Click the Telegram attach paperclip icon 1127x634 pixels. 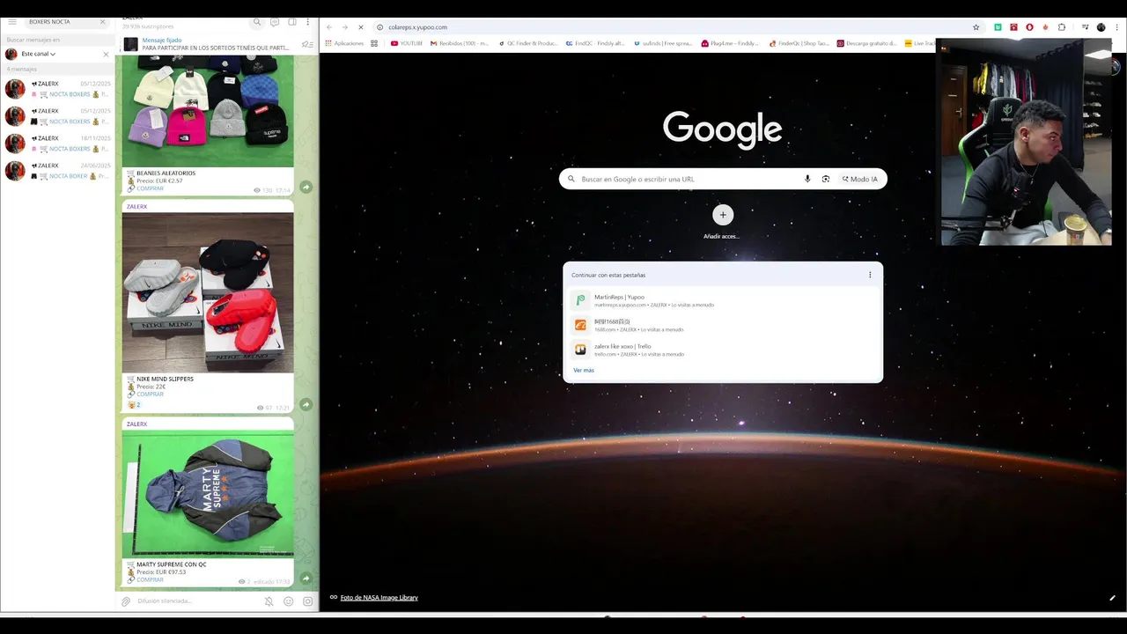(x=126, y=601)
